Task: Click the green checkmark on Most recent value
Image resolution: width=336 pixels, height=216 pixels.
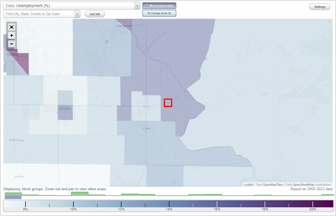Action: (x=146, y=5)
